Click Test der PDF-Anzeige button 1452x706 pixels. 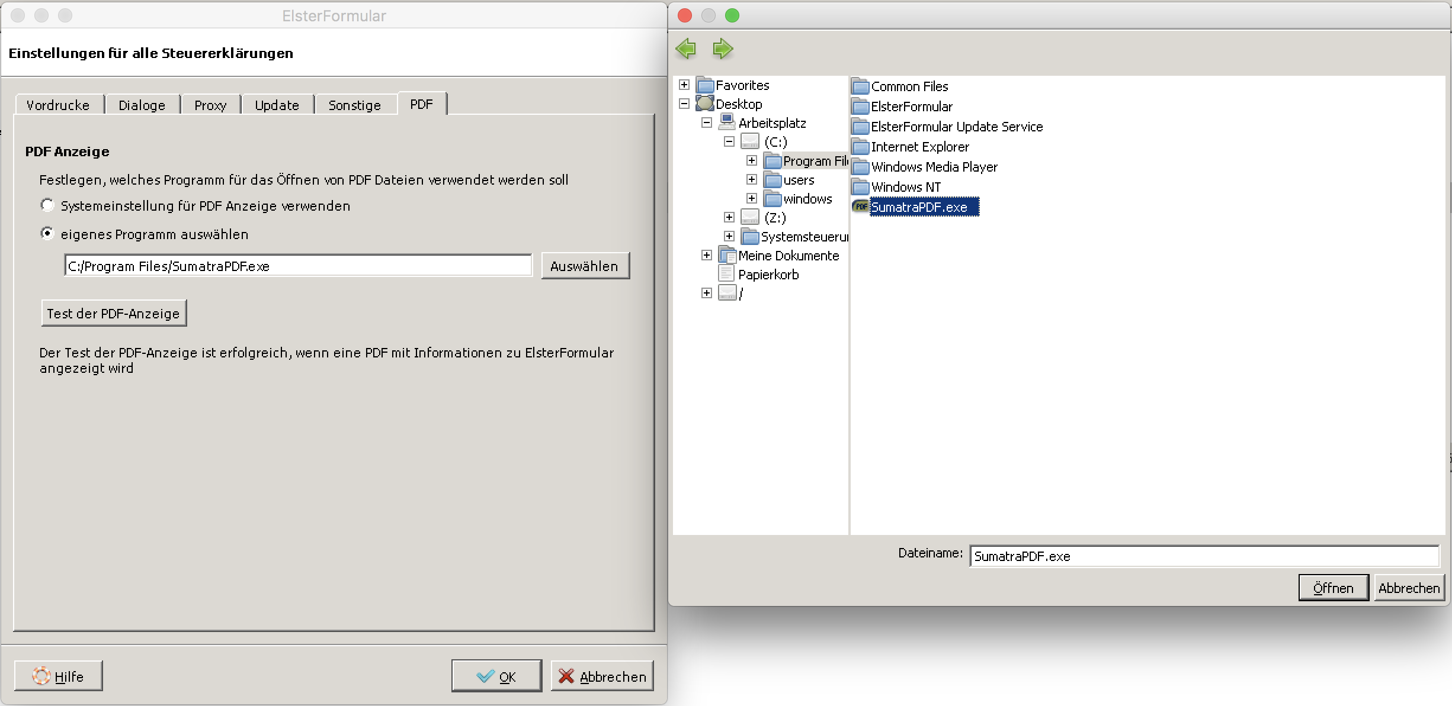(114, 313)
